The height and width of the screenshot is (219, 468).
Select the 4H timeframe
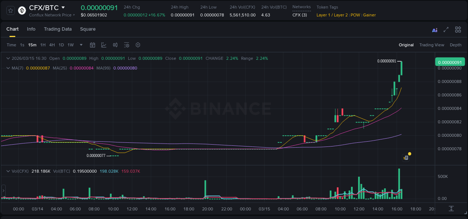pyautogui.click(x=52, y=45)
